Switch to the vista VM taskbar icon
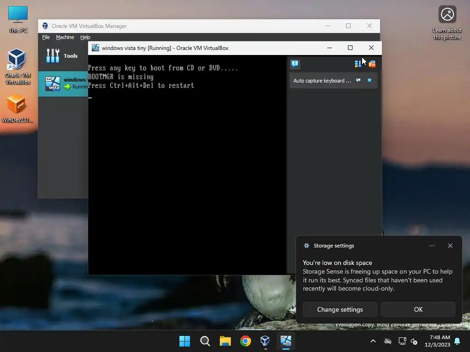The height and width of the screenshot is (352, 470). 285,341
